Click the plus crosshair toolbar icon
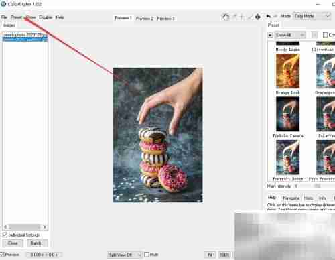 click(x=241, y=17)
